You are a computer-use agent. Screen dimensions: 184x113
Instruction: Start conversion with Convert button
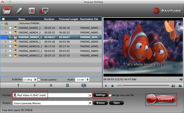pos(161,99)
